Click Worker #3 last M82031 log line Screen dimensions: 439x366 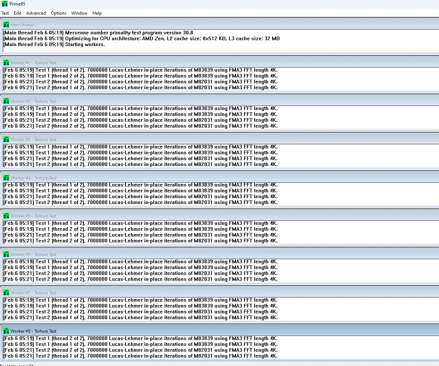click(140, 164)
